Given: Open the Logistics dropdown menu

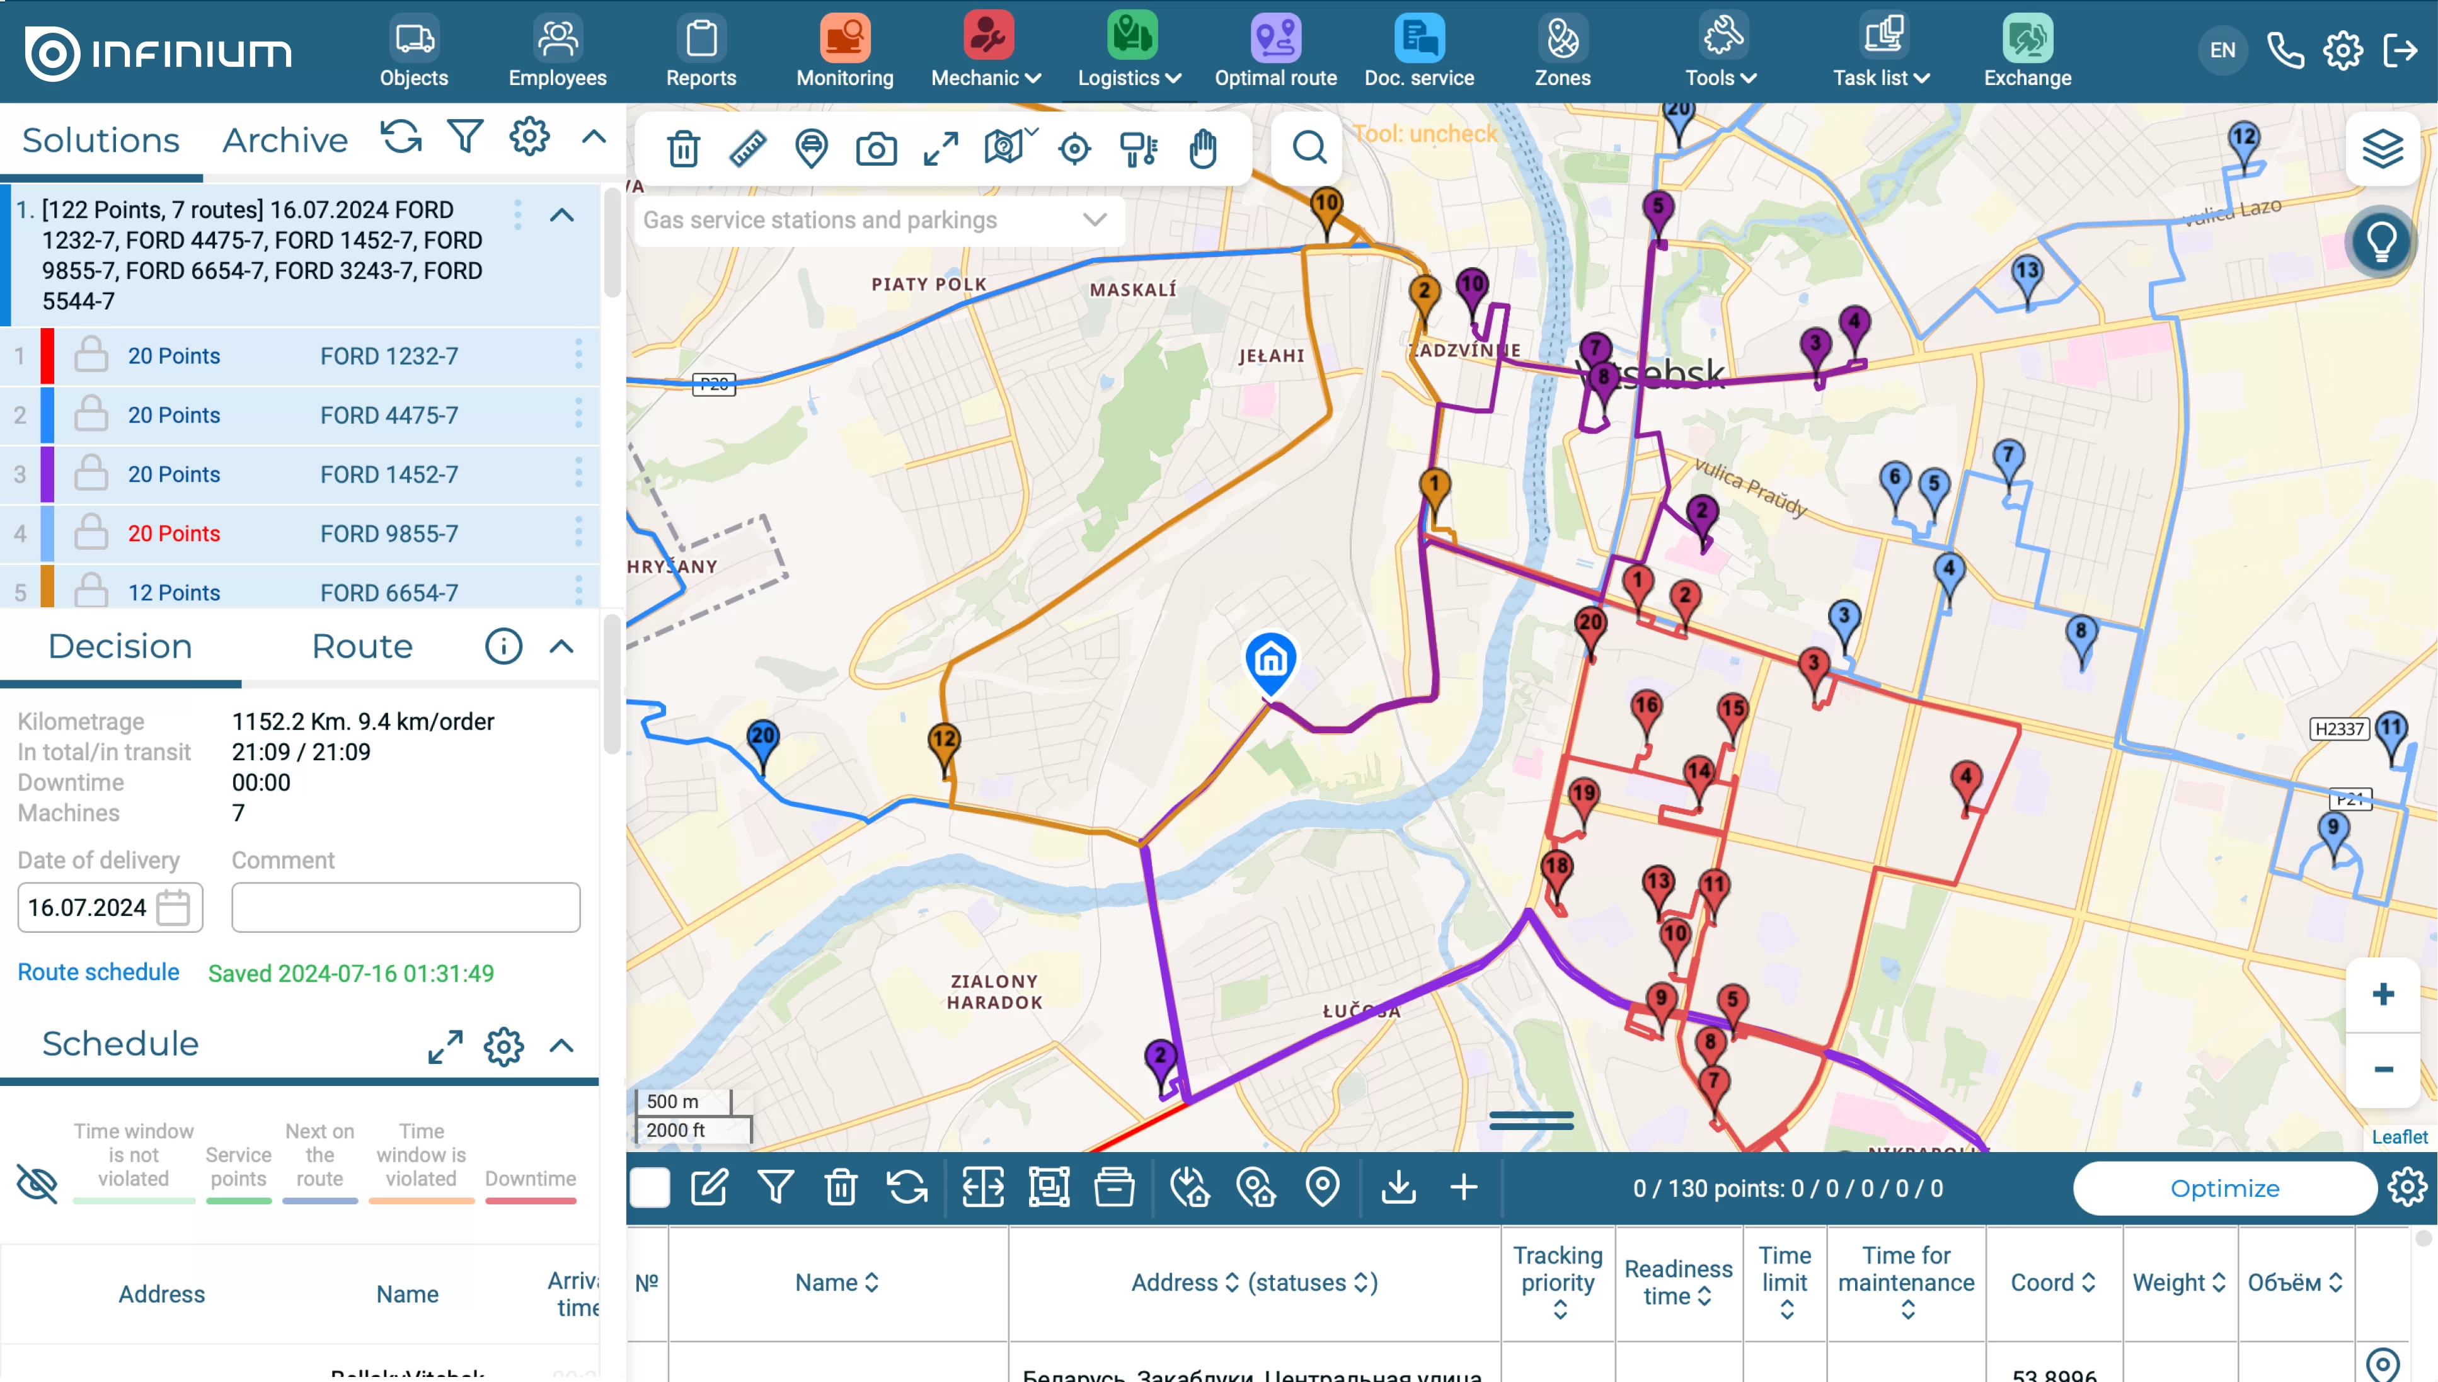Looking at the screenshot, I should [1130, 51].
